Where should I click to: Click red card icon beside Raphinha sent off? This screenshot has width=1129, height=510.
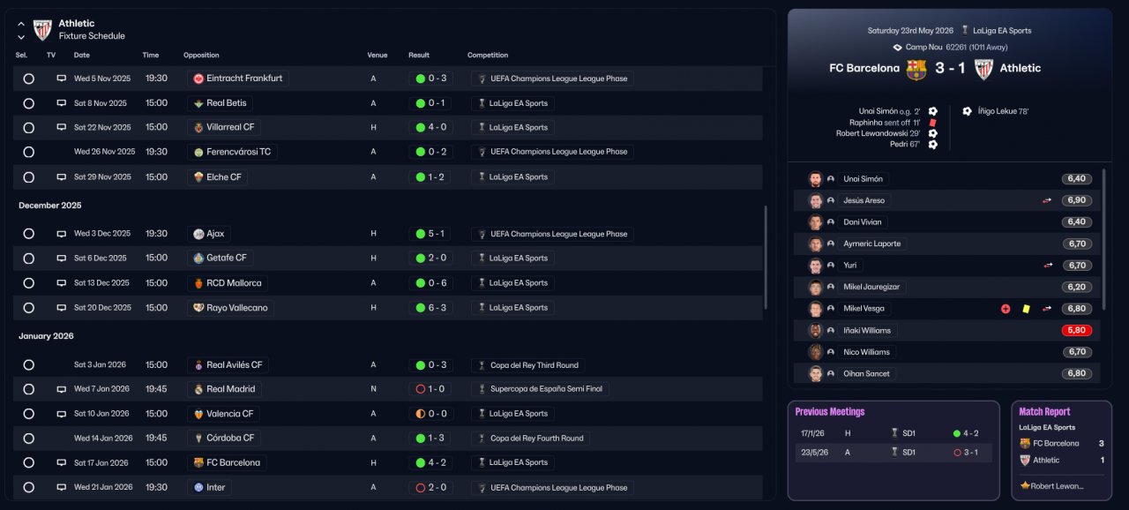(932, 123)
